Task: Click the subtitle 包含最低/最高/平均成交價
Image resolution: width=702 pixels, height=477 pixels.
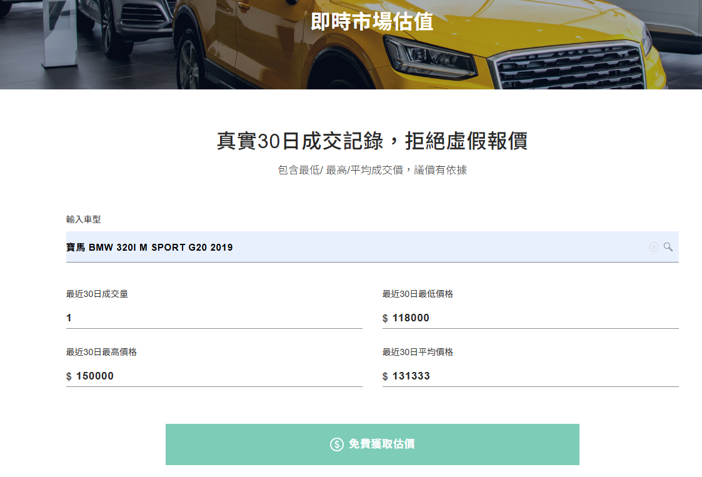Action: 372,170
